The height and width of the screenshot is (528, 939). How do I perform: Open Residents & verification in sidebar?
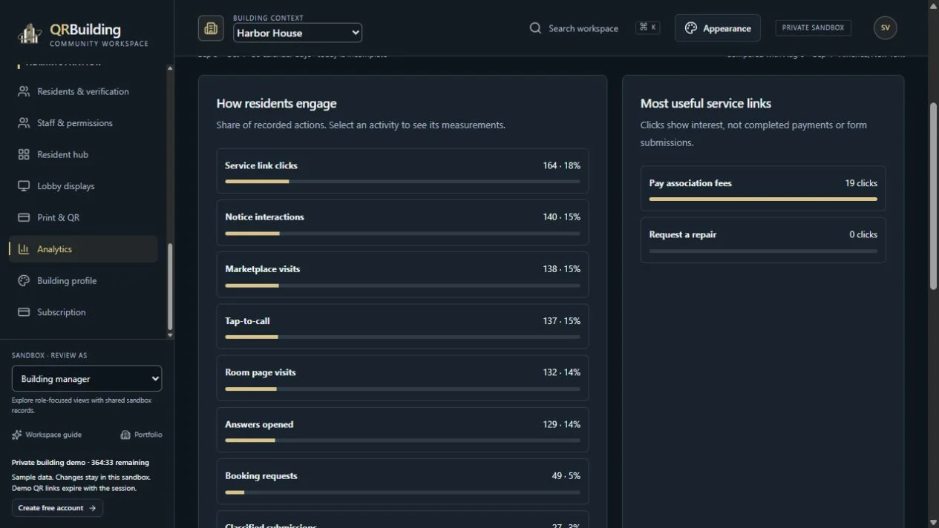pyautogui.click(x=83, y=91)
